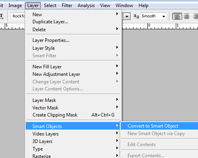Open the Smooth anti-aliasing dropdown
The height and width of the screenshot is (158, 198).
154,16
